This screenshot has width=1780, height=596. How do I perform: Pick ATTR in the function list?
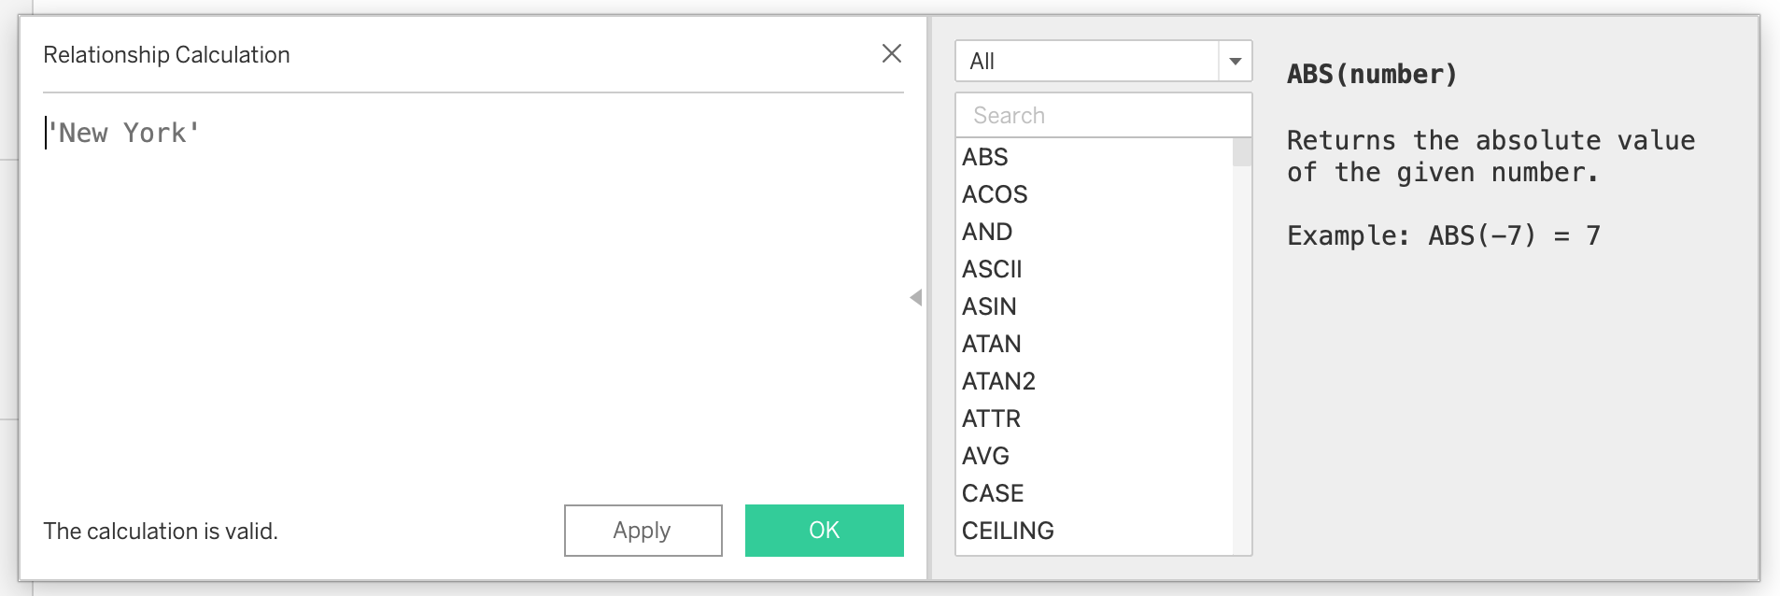[x=991, y=419]
